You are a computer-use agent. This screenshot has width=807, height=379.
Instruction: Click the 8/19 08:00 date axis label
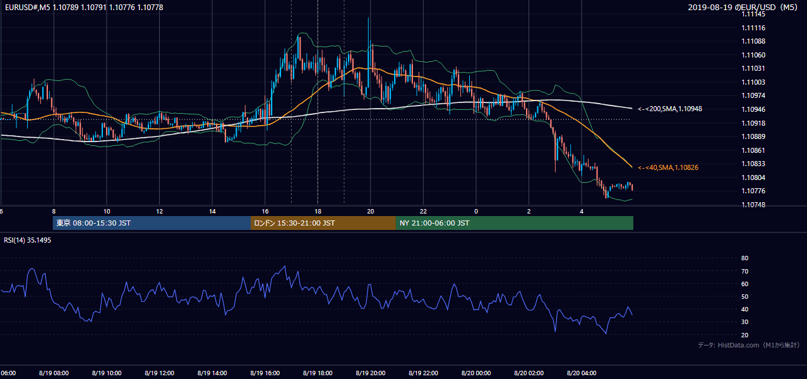click(x=54, y=373)
